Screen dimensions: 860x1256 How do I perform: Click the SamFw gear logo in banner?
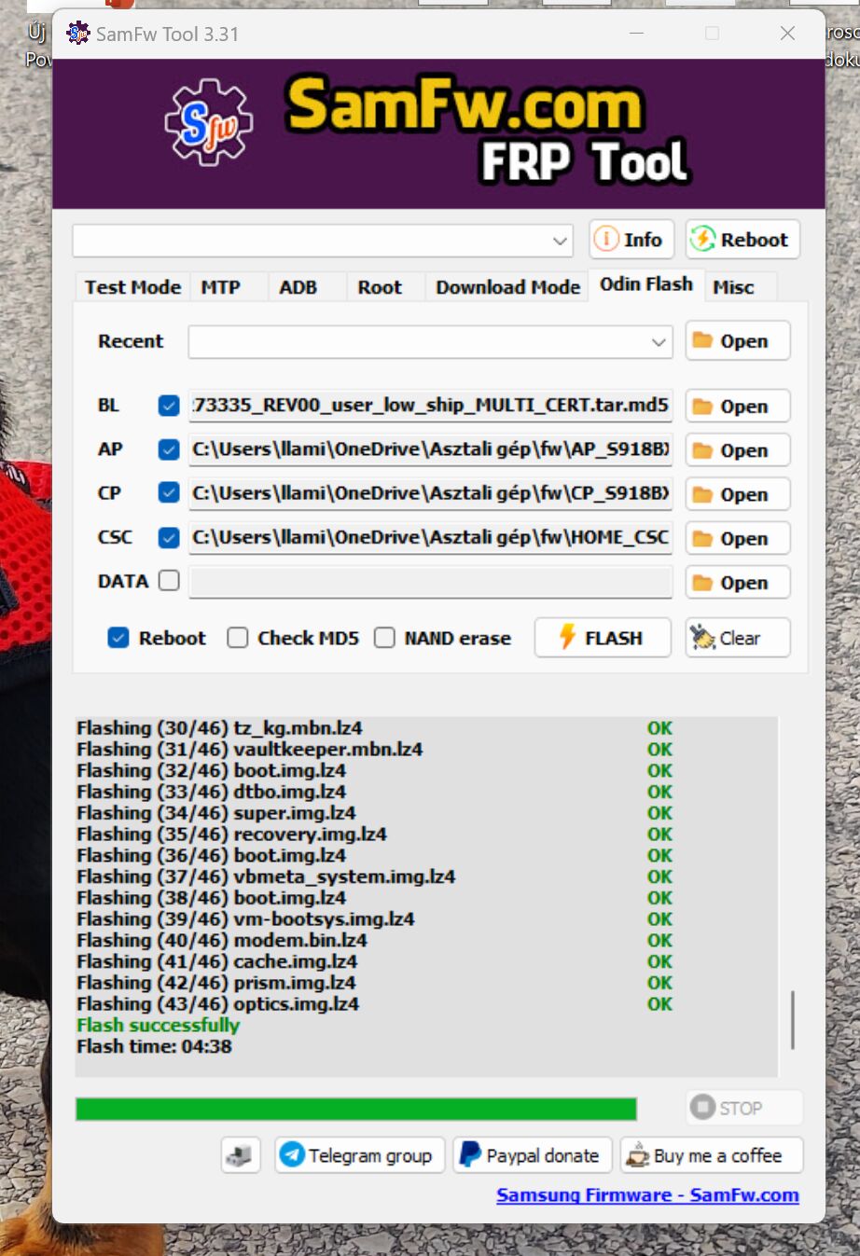(208, 122)
